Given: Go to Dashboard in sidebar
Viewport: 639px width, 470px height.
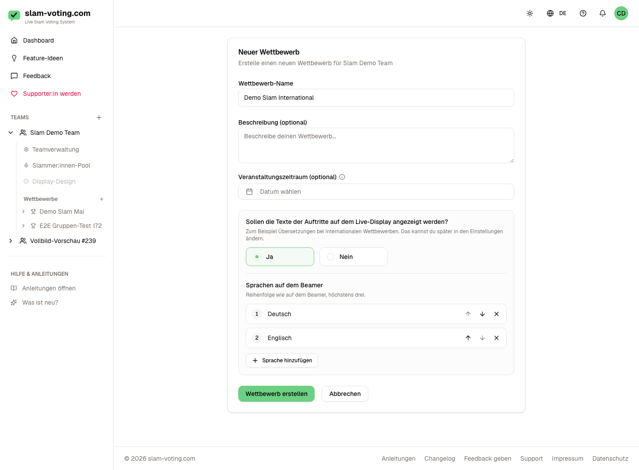Looking at the screenshot, I should [x=56, y=40].
